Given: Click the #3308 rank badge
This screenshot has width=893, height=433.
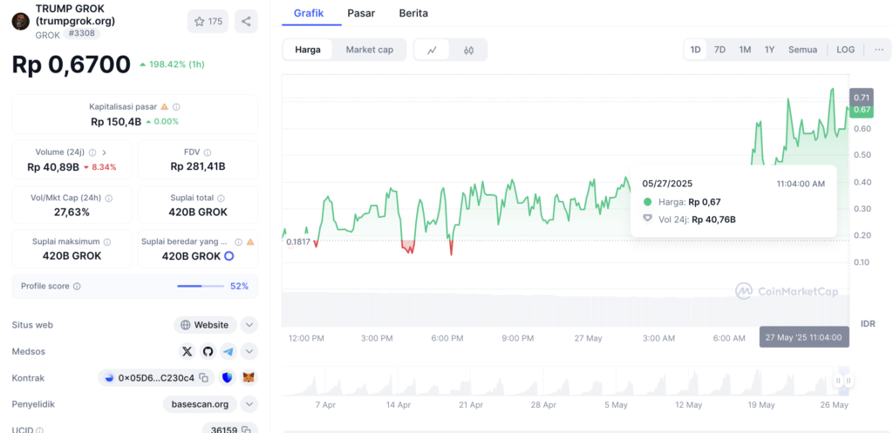Looking at the screenshot, I should (82, 34).
